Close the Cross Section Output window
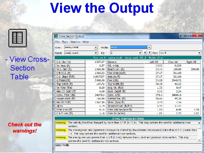Screen dimensions: 204x153 click(197, 35)
